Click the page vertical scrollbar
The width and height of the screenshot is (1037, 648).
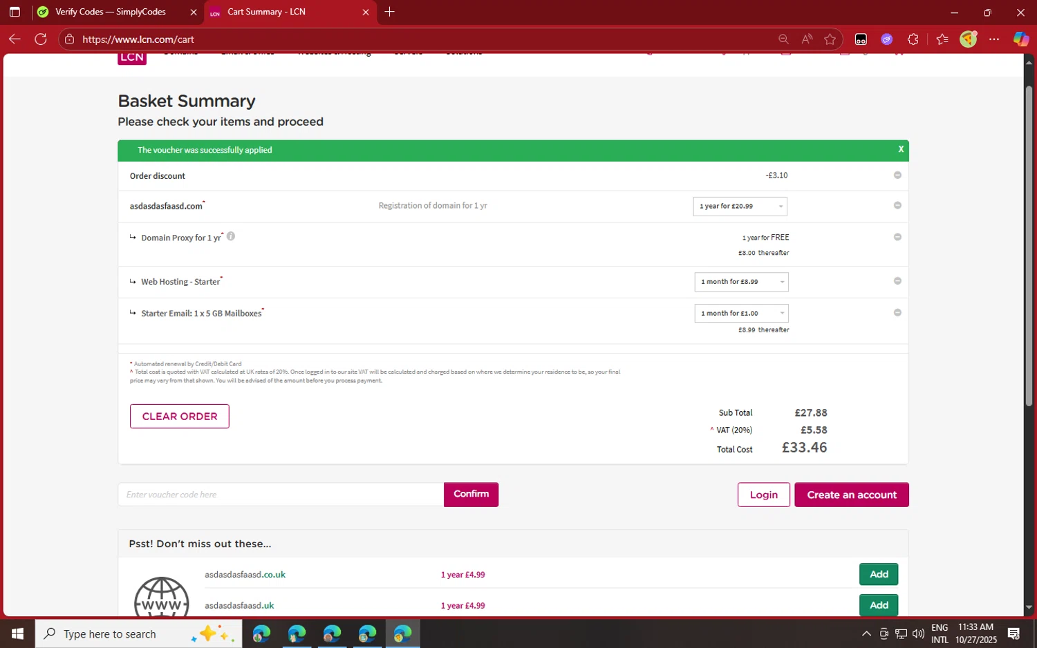(x=1029, y=245)
